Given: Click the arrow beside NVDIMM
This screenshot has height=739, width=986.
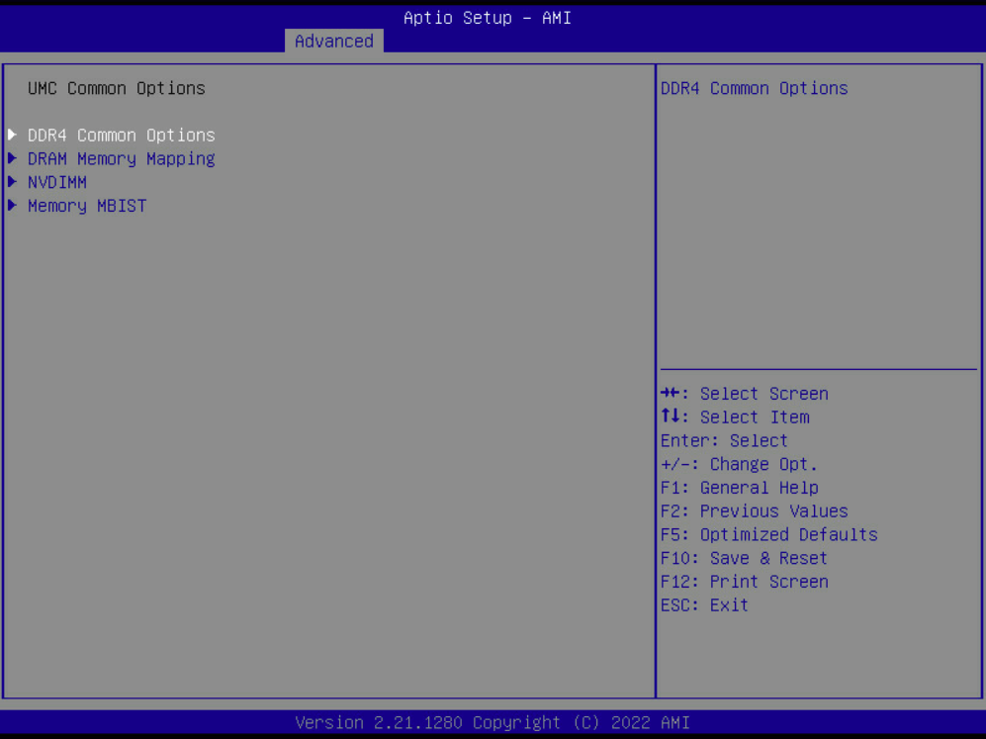Looking at the screenshot, I should pyautogui.click(x=12, y=182).
